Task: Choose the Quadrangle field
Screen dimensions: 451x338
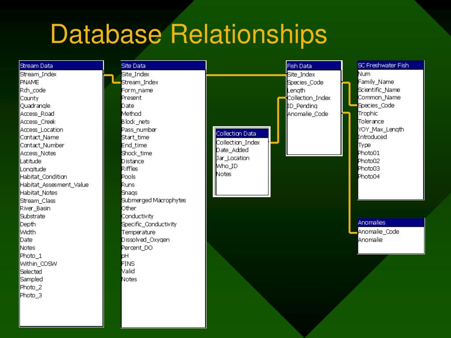Action: (35, 106)
